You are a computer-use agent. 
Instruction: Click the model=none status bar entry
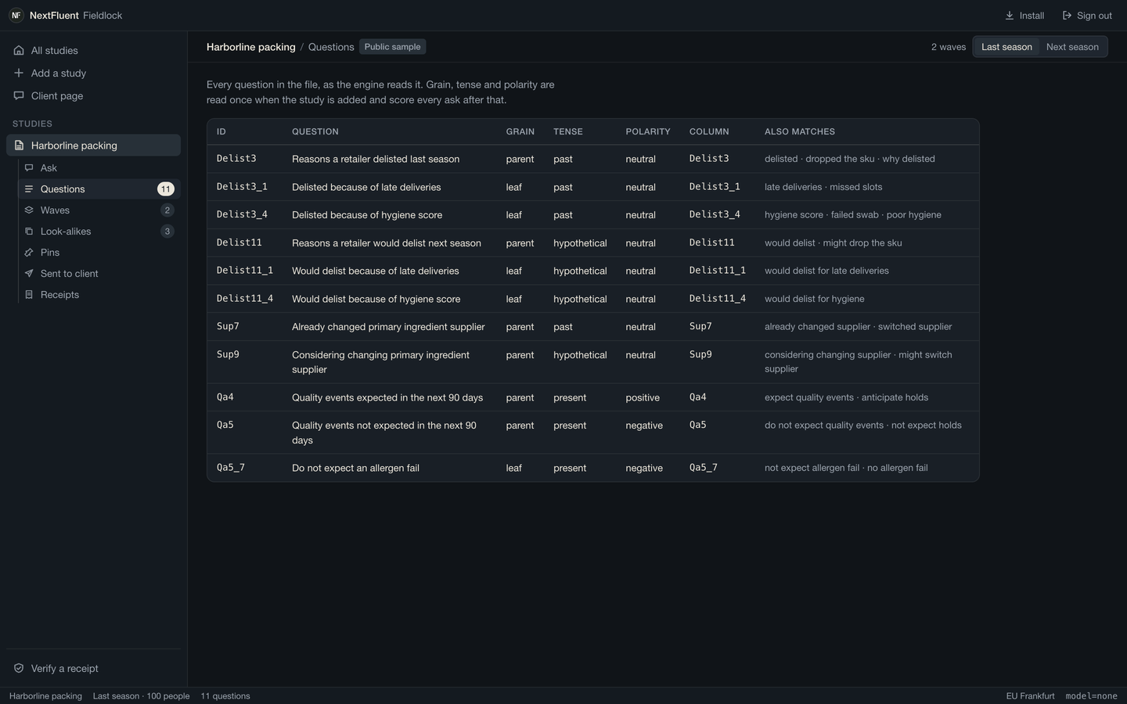coord(1091,696)
